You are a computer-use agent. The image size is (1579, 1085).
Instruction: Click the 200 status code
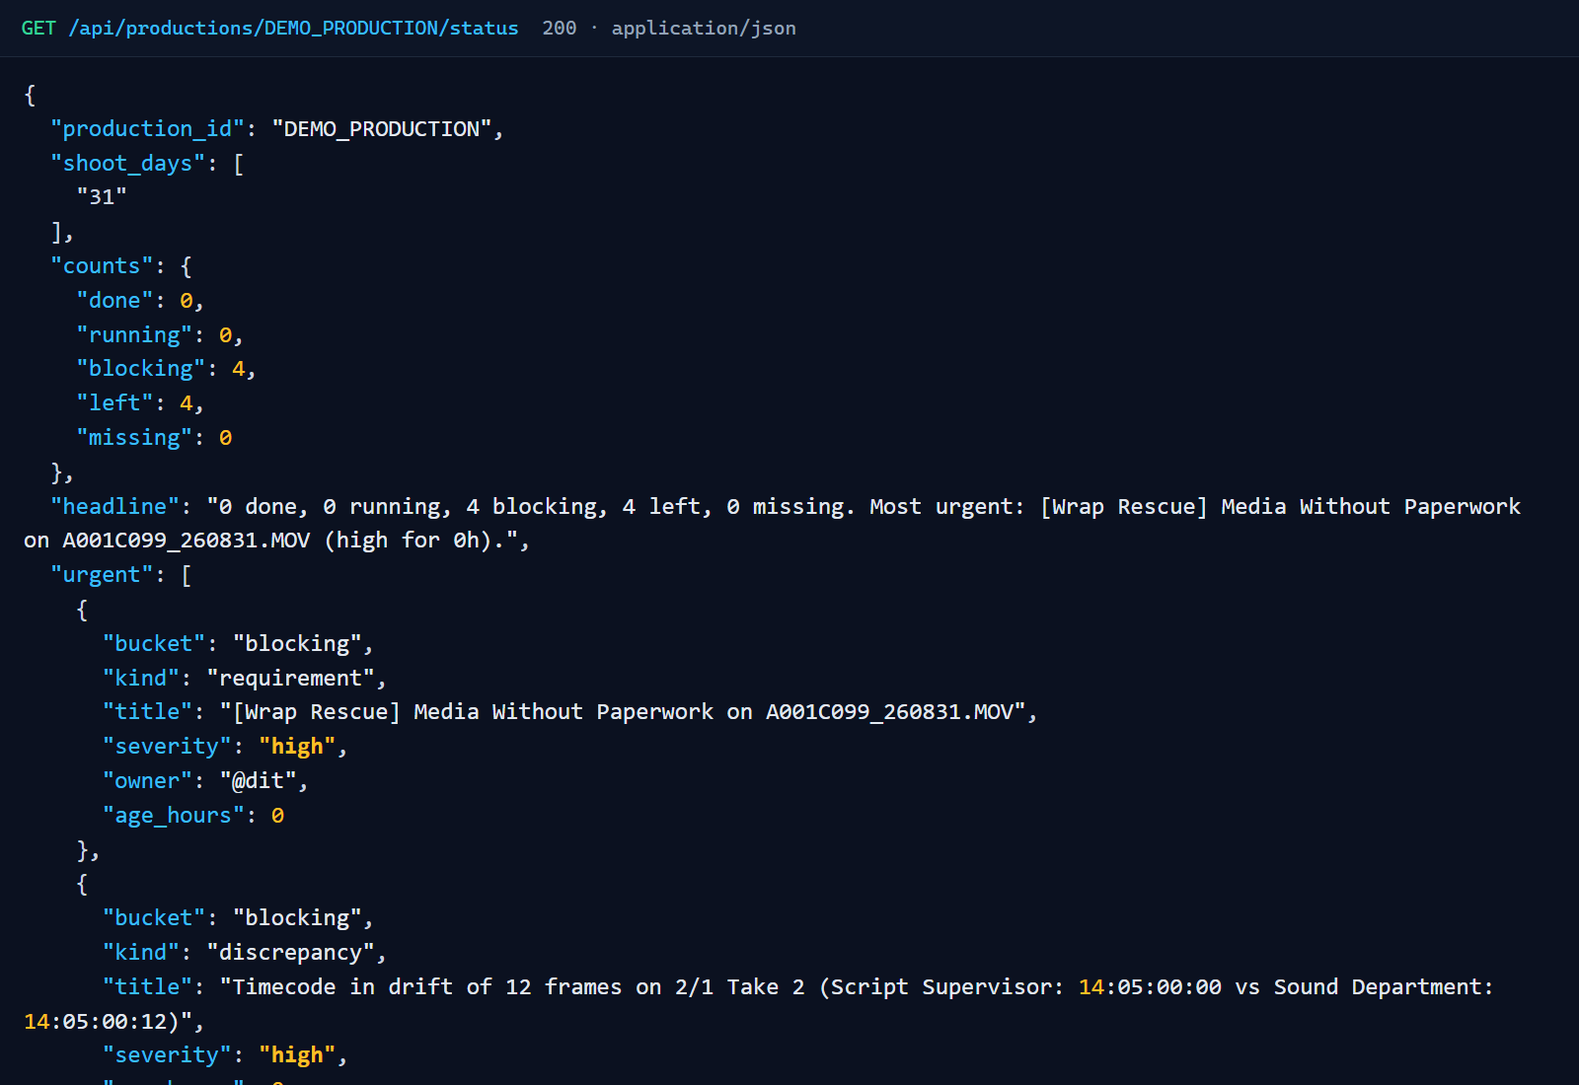point(560,29)
